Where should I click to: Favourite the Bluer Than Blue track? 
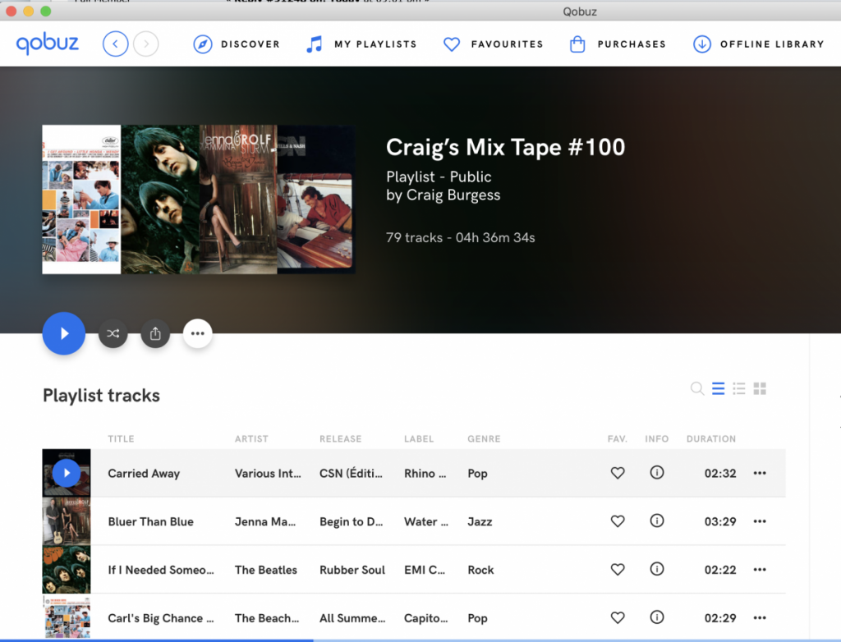coord(618,520)
